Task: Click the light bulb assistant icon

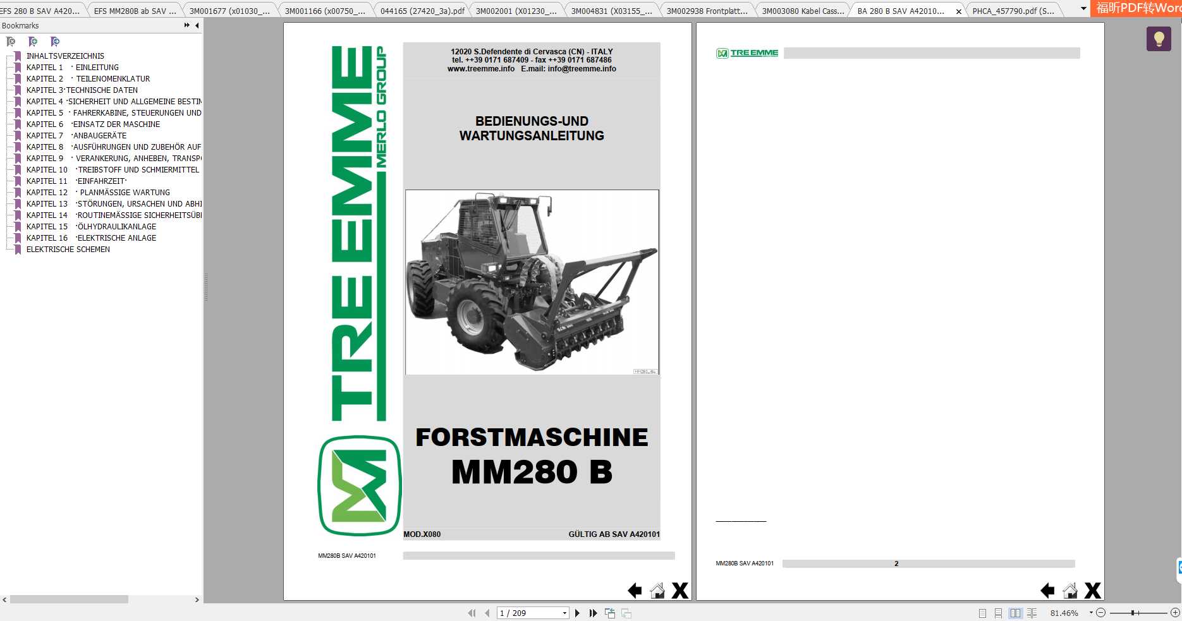Action: (1159, 40)
